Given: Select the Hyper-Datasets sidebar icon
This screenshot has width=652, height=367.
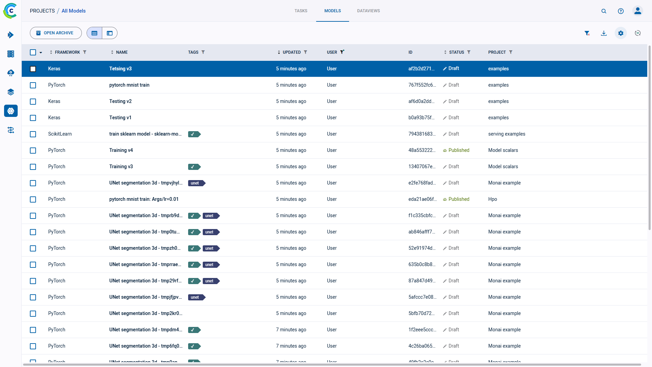Looking at the screenshot, I should (x=11, y=73).
